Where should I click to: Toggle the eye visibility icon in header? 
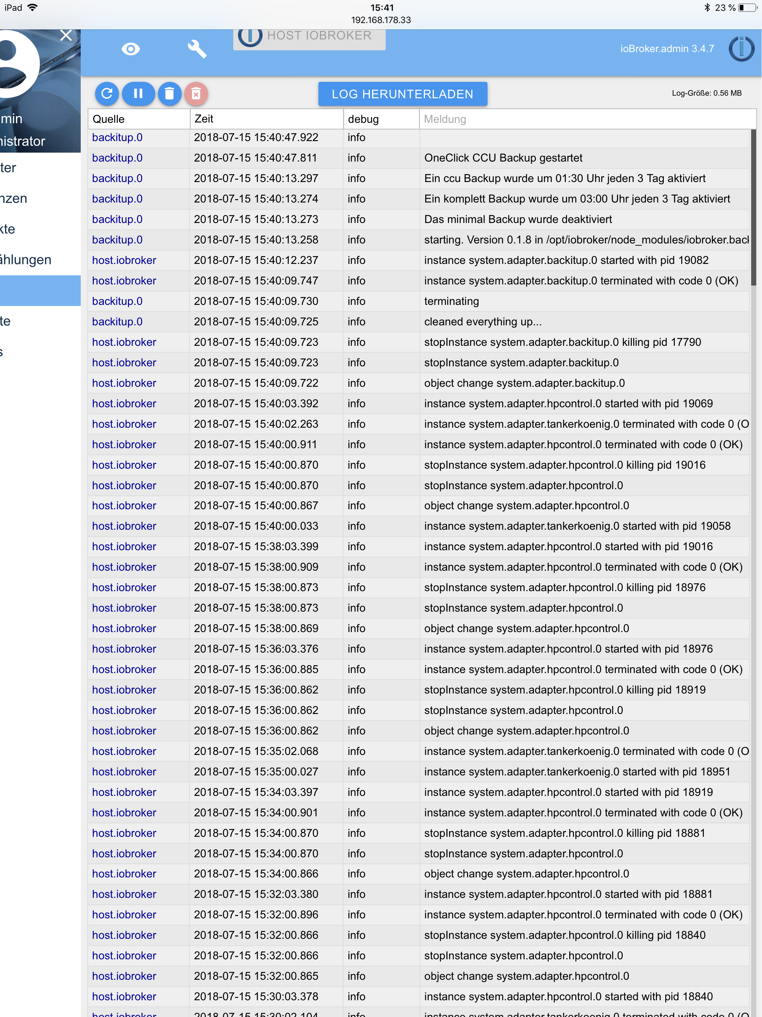click(131, 49)
